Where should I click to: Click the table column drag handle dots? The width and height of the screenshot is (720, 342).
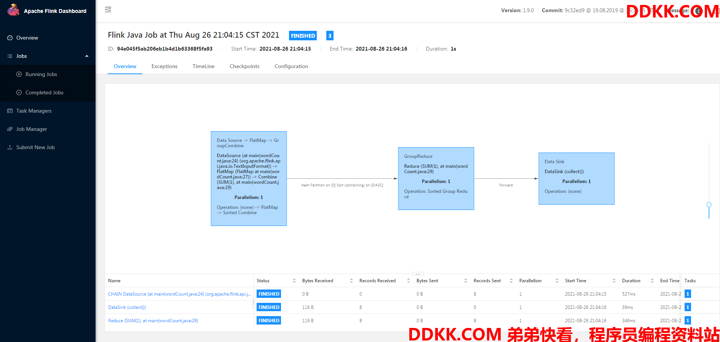pos(254,303)
